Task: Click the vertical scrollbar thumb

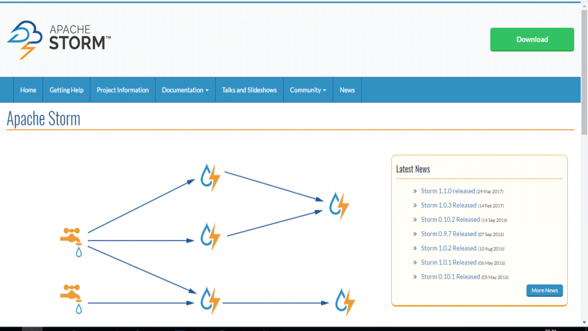Action: [584, 72]
